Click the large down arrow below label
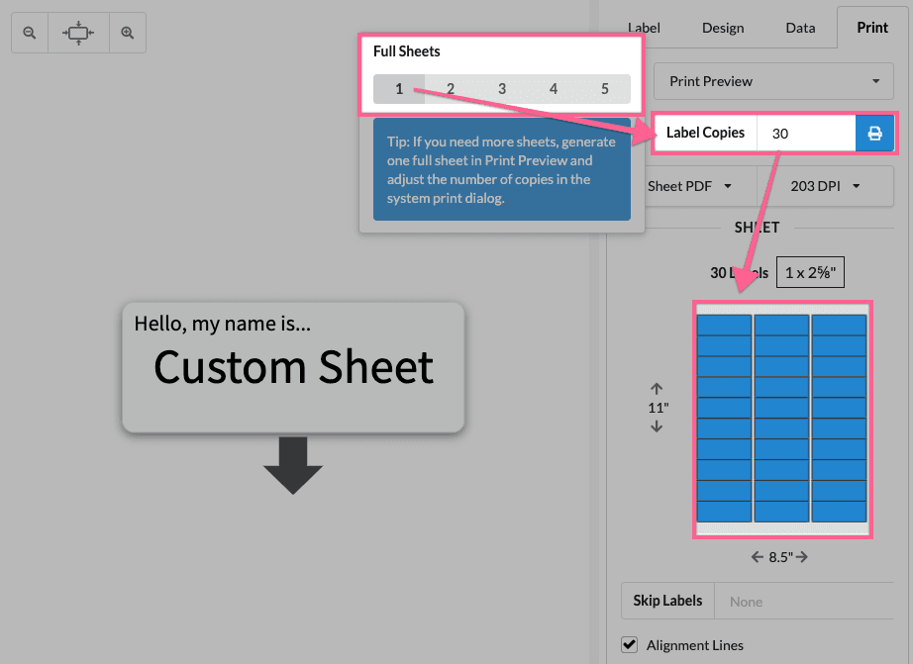 pos(293,465)
